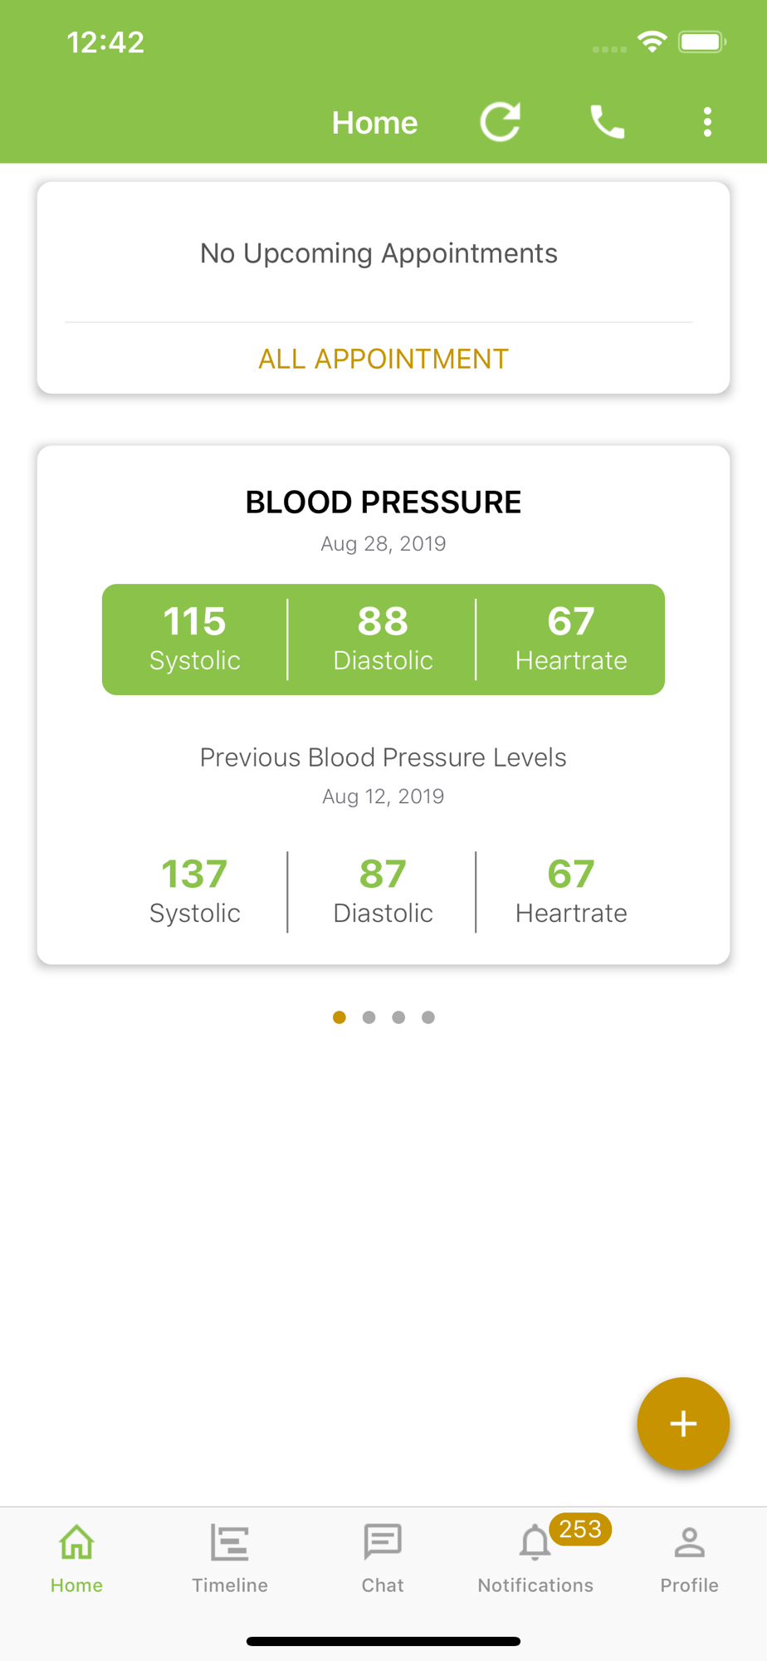Screen dimensions: 767x1661
Task: Tap the current 67 Heartrate reading
Action: point(571,639)
